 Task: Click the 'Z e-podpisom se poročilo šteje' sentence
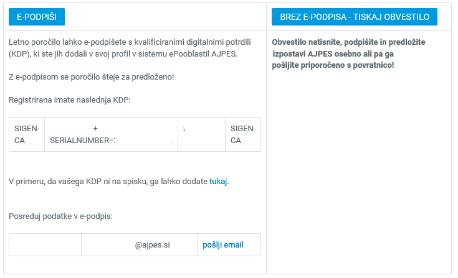coord(92,76)
